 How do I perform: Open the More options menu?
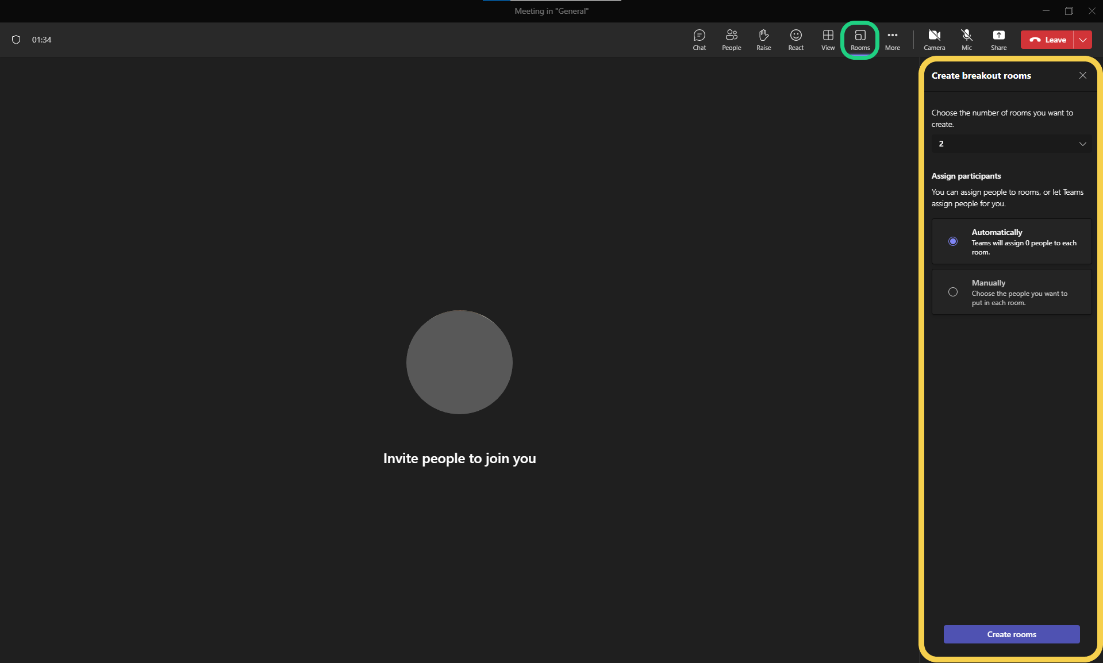[892, 40]
